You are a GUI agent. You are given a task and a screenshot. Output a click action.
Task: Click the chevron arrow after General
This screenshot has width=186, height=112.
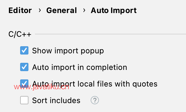point(84,10)
